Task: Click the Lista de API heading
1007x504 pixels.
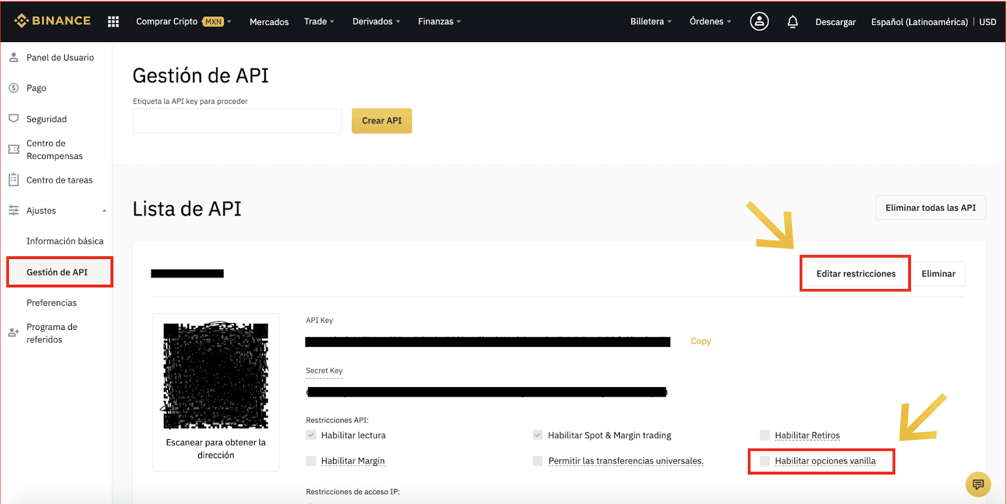Action: pyautogui.click(x=187, y=209)
